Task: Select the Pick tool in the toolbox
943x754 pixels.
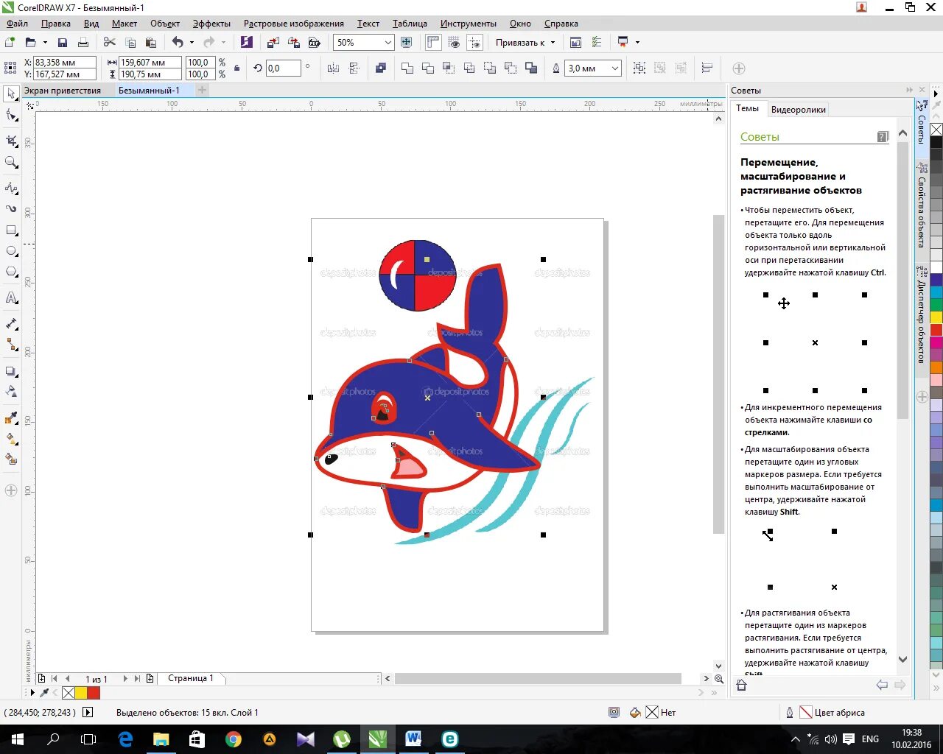Action: (x=11, y=94)
